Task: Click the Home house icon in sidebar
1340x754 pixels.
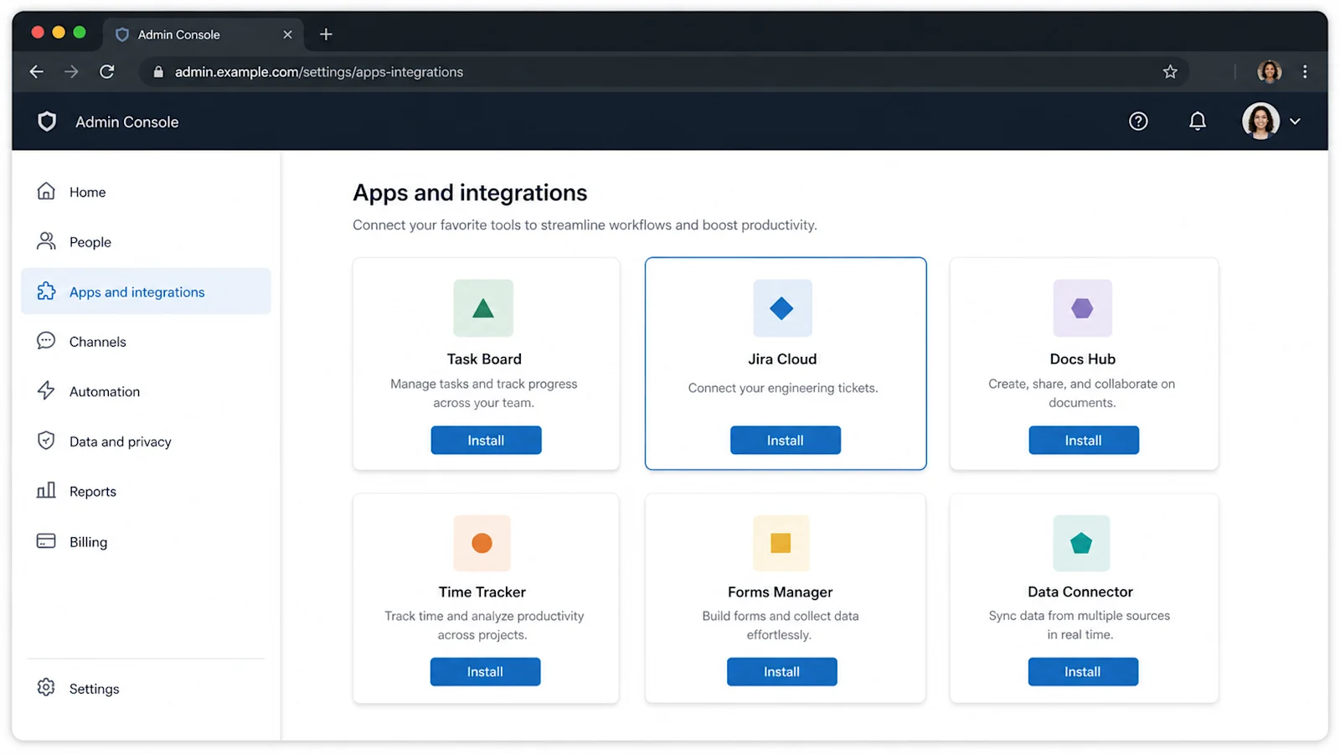Action: 46,192
